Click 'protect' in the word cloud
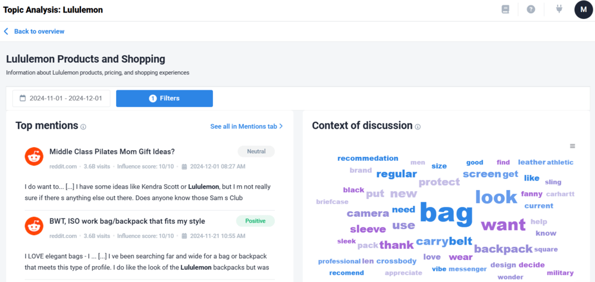The height and width of the screenshot is (282, 595). (440, 182)
